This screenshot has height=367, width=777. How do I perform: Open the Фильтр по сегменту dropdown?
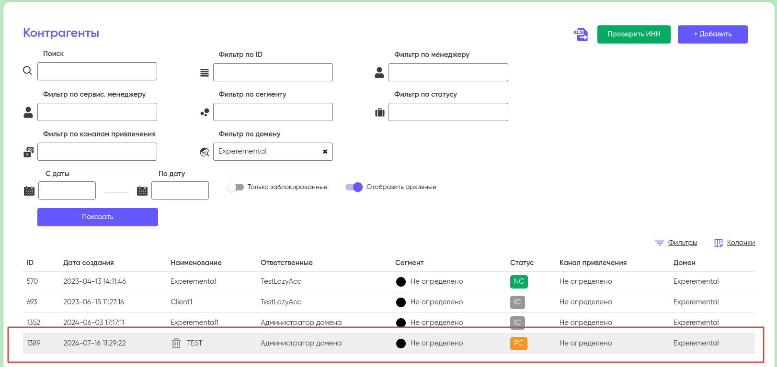(273, 112)
